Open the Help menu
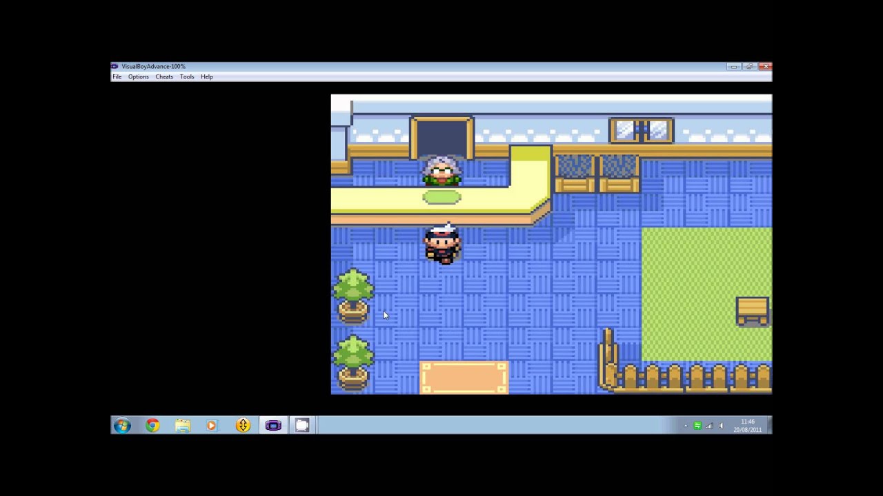Image resolution: width=883 pixels, height=496 pixels. [207, 76]
